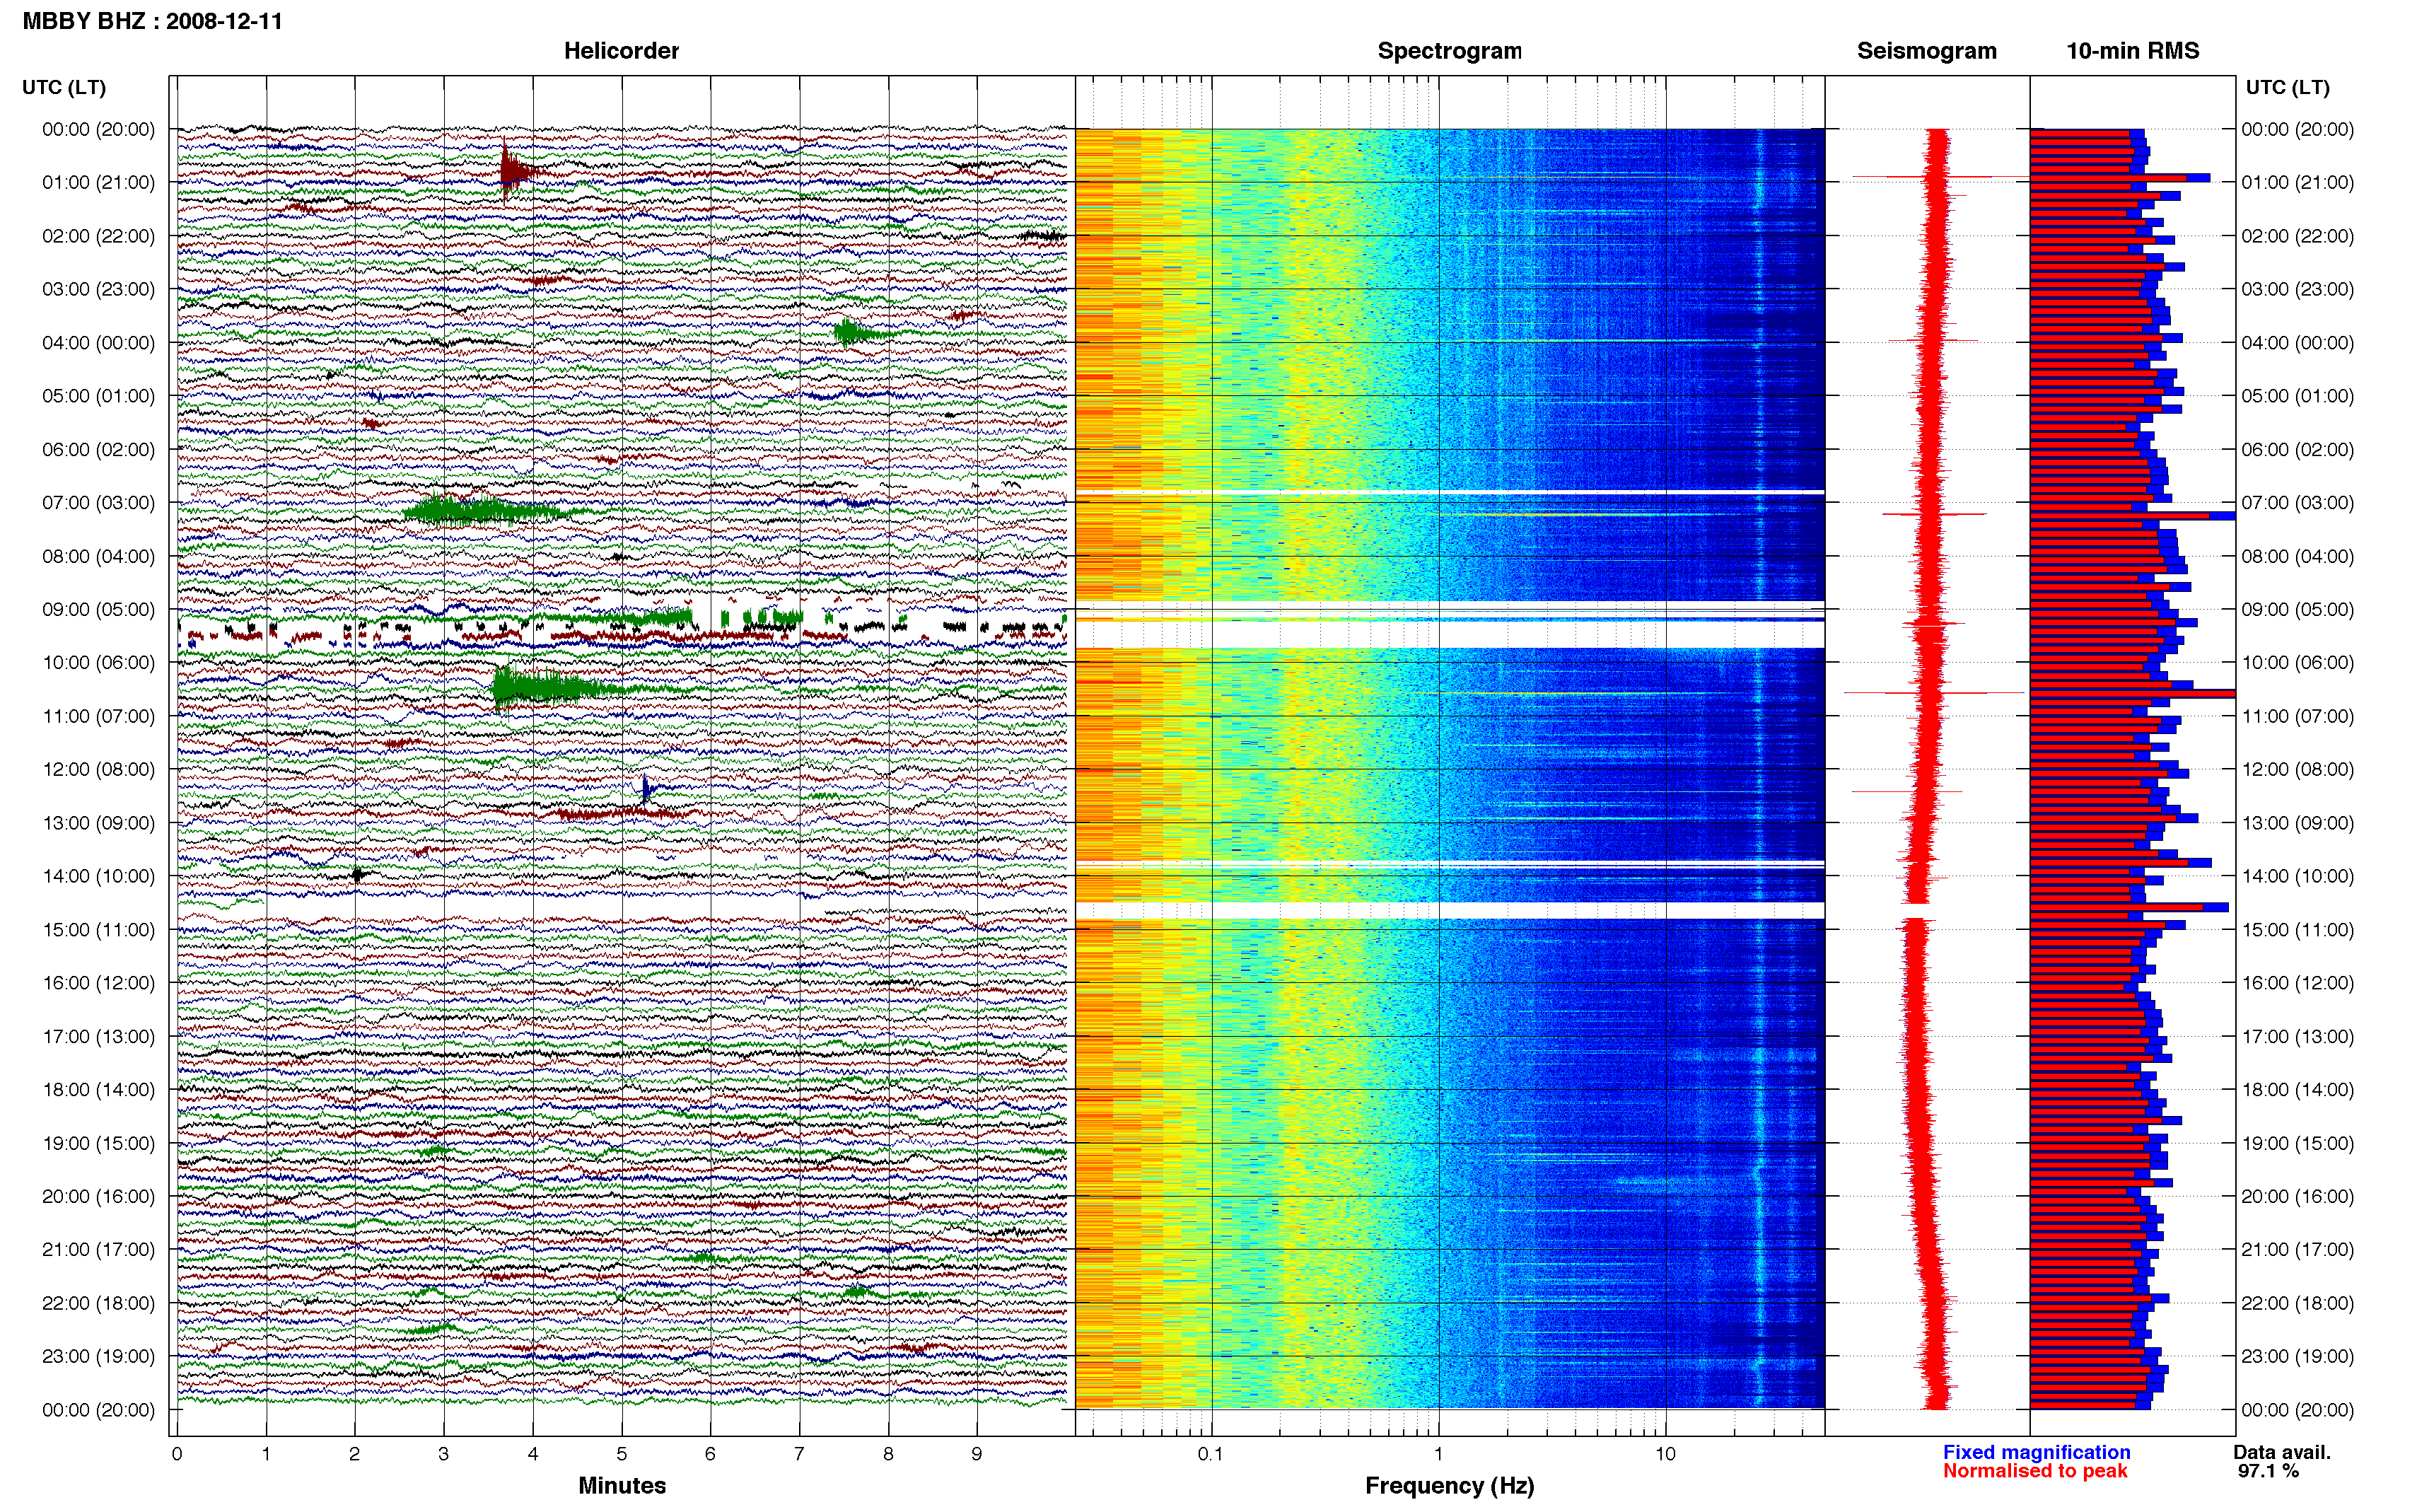Select right-axis time label 13:00 (09:00)

pyautogui.click(x=2297, y=823)
